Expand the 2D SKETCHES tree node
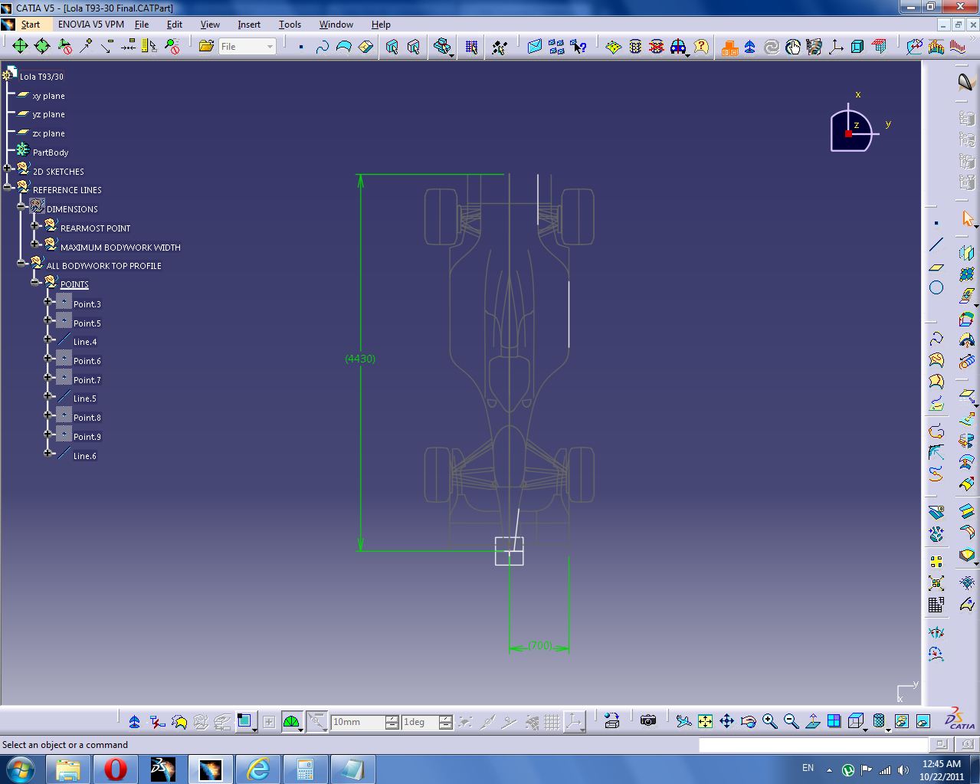980x784 pixels. (8, 168)
